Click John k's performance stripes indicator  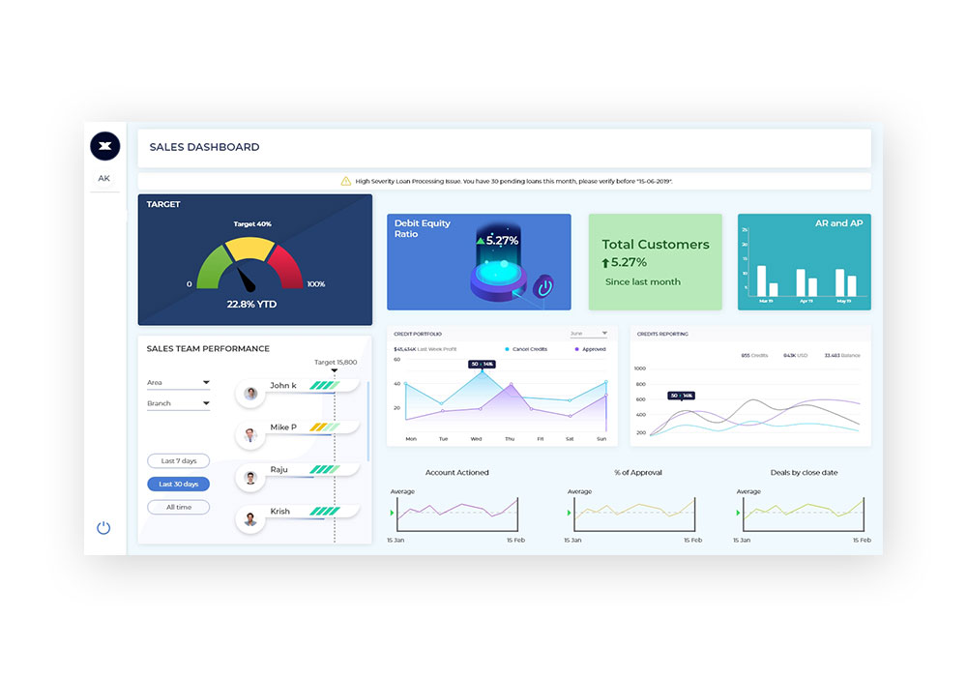324,385
